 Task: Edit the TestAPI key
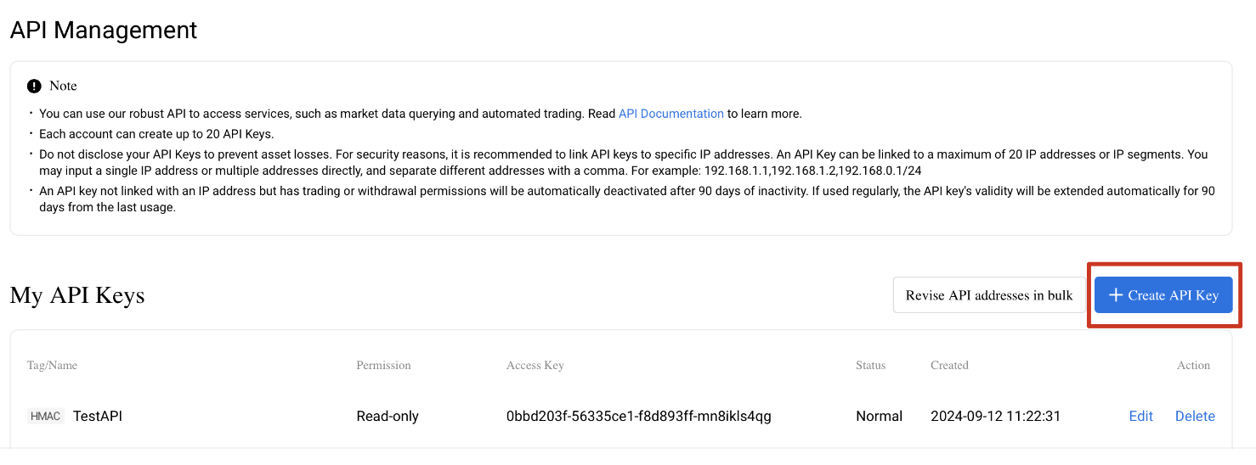click(1140, 416)
